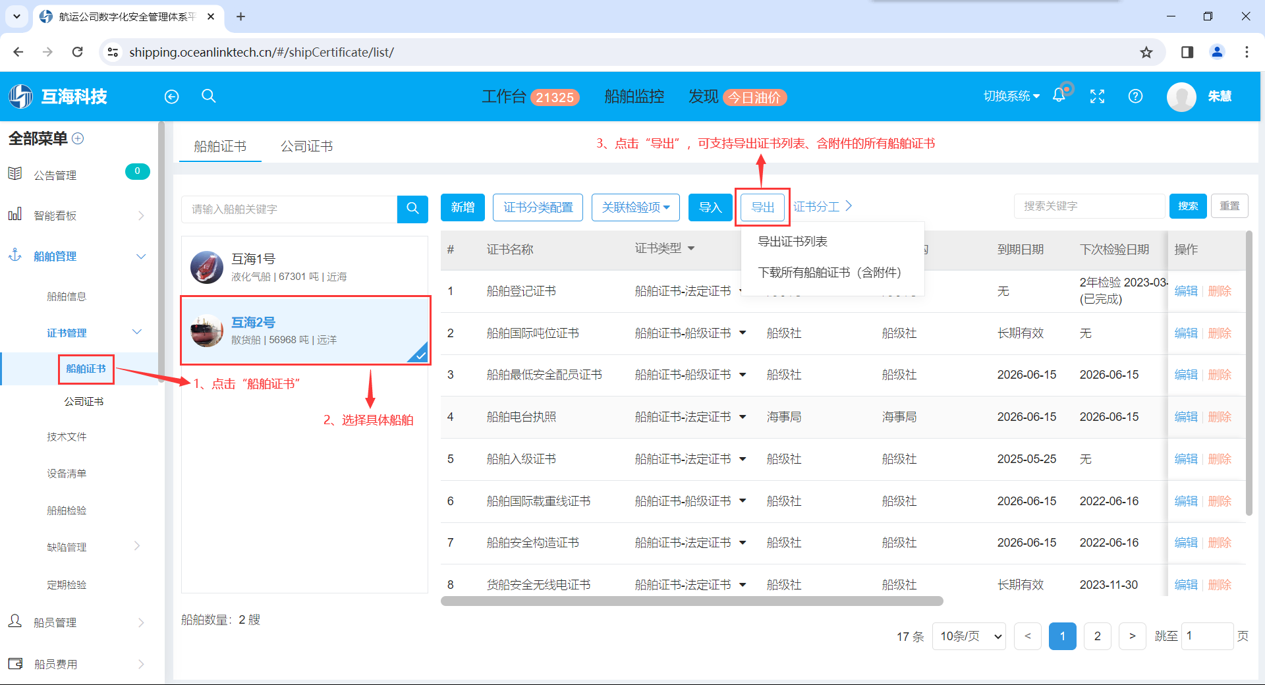Click the 新增 button
Image resolution: width=1265 pixels, height=685 pixels.
coord(463,207)
